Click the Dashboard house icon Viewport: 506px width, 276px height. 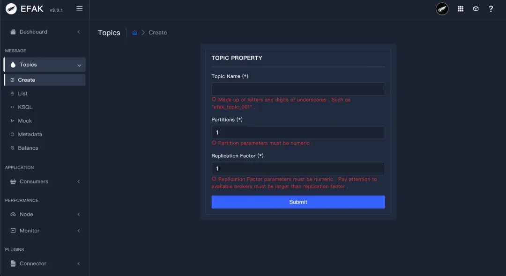click(13, 32)
